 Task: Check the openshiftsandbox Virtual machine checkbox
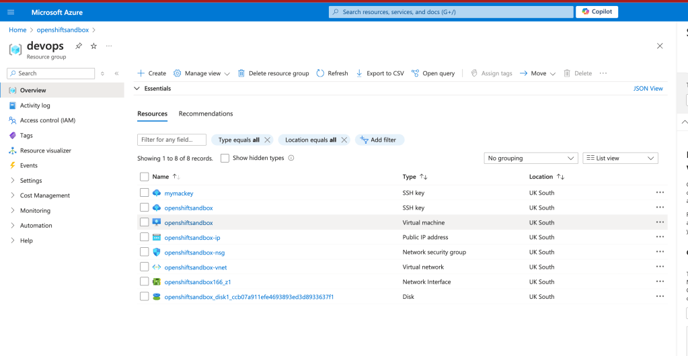(145, 222)
